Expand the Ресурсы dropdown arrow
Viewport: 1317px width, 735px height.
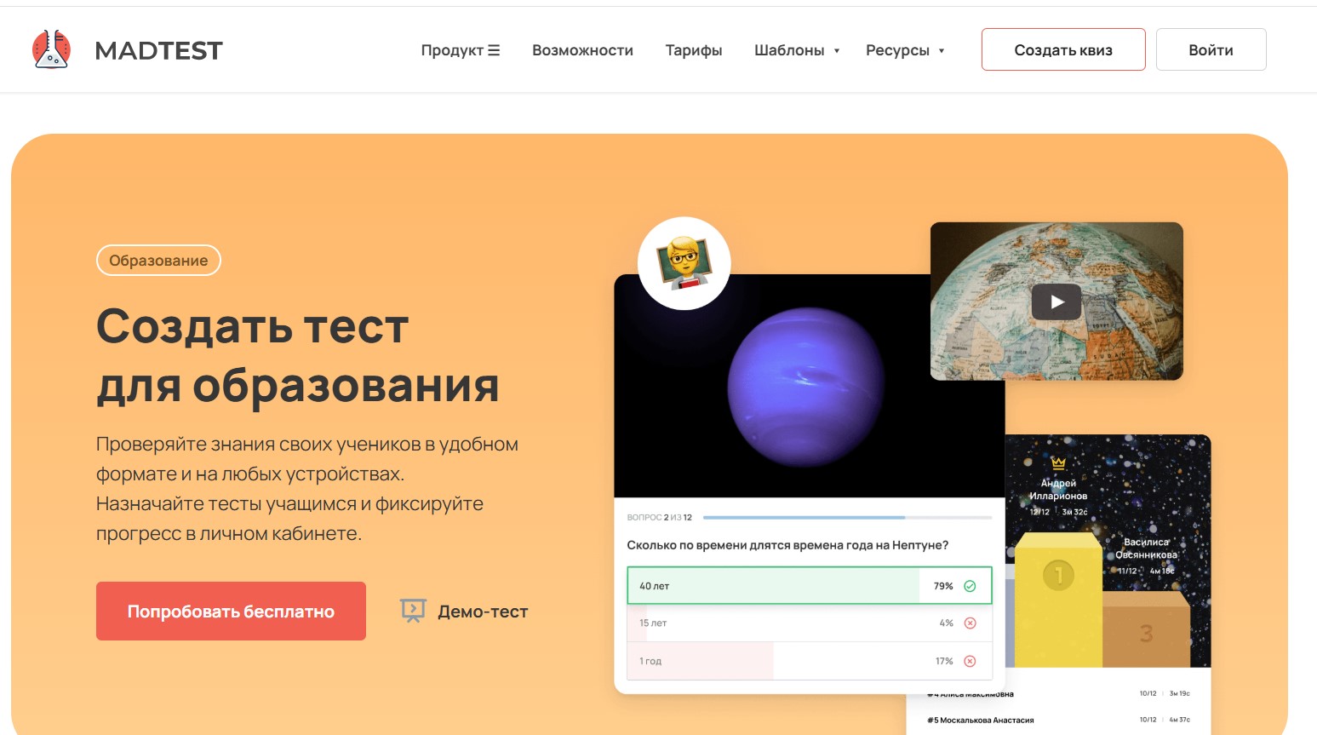(x=942, y=51)
